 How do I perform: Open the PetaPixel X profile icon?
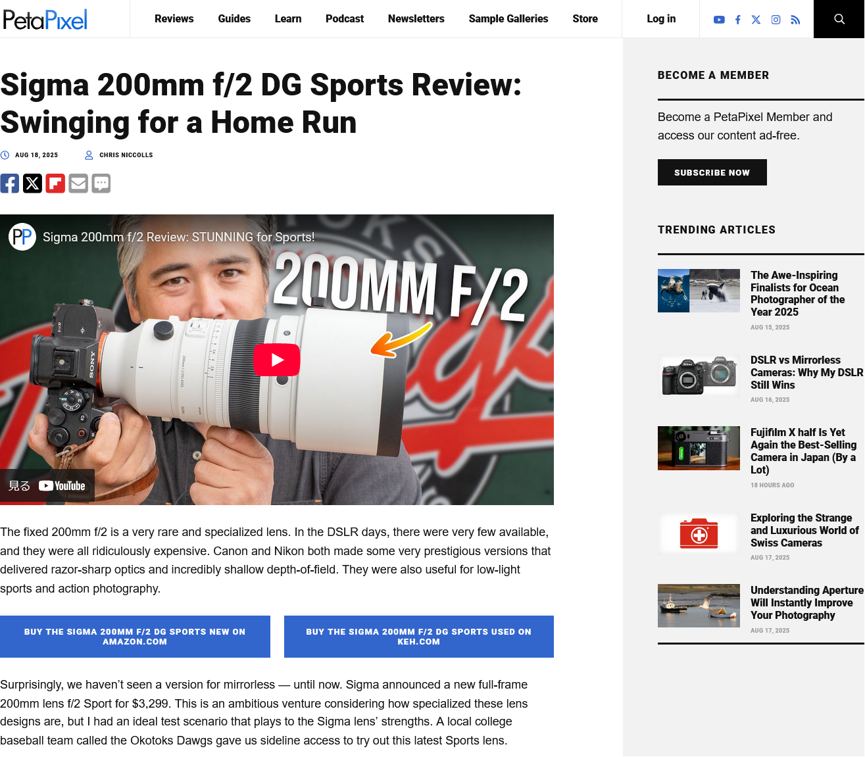click(756, 20)
